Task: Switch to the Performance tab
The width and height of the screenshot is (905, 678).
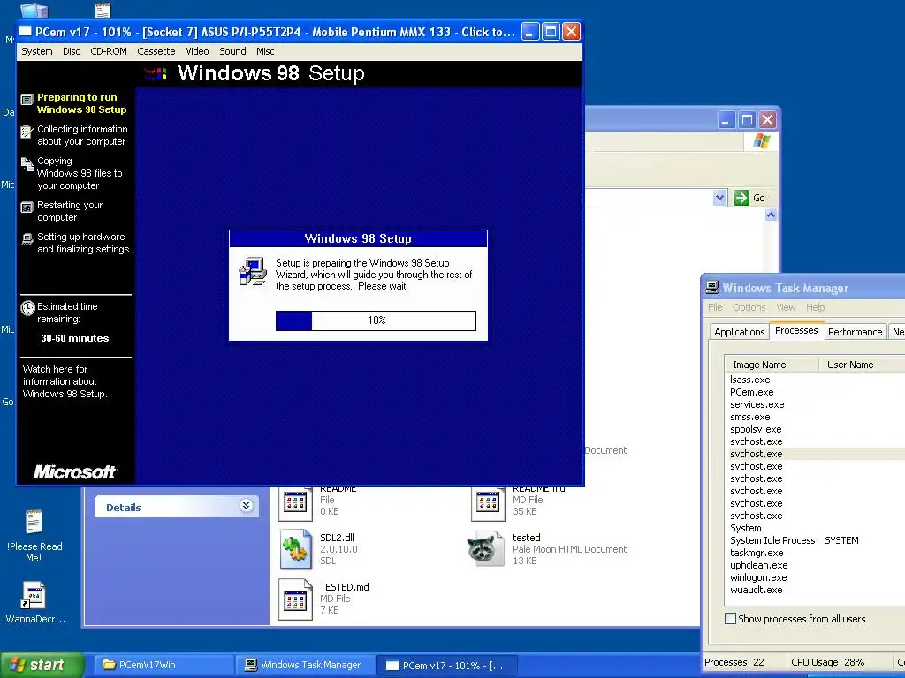Action: point(855,332)
